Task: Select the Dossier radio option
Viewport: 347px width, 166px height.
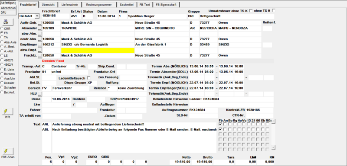Action: [2, 83]
